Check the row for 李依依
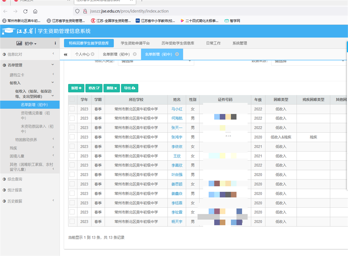Screen dimensions: 348x256 (72, 146)
